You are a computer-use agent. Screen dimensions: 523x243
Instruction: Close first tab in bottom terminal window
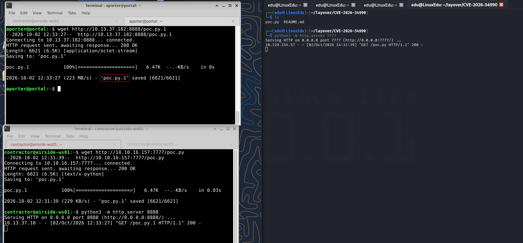point(115,144)
